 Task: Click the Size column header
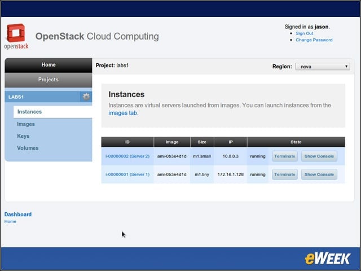coord(202,142)
